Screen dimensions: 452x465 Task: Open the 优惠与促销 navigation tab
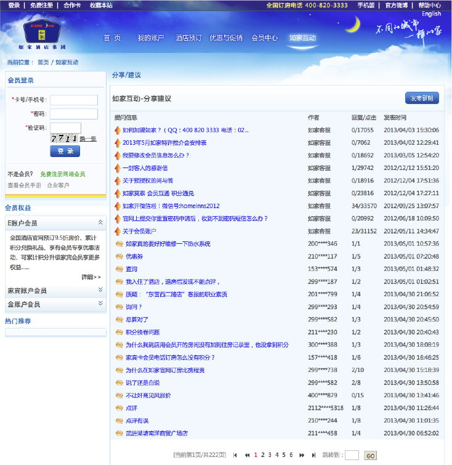pyautogui.click(x=226, y=38)
